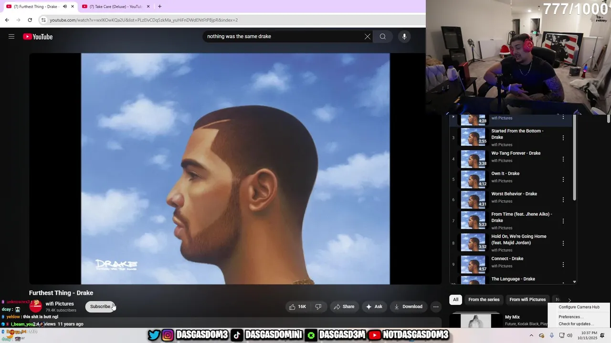Click the My Mix thumbnail
Viewport: 611px width, 343px height.
click(475, 321)
